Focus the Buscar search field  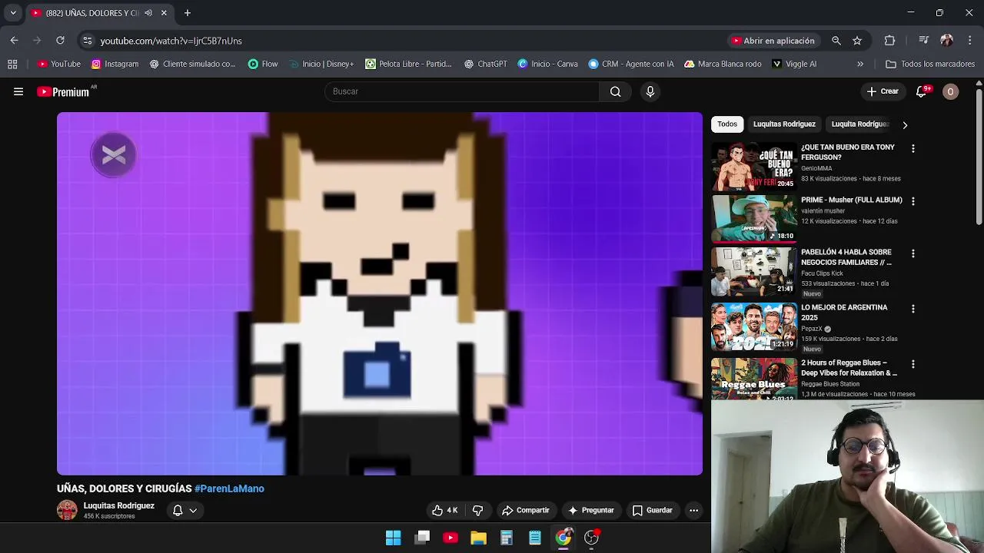point(461,91)
